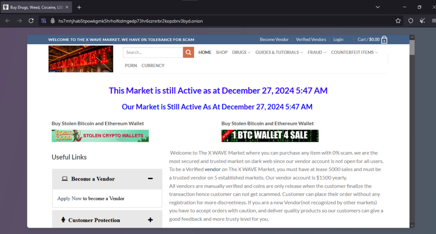Click the laptop icon beside Become a Vendor

[x=65, y=179]
